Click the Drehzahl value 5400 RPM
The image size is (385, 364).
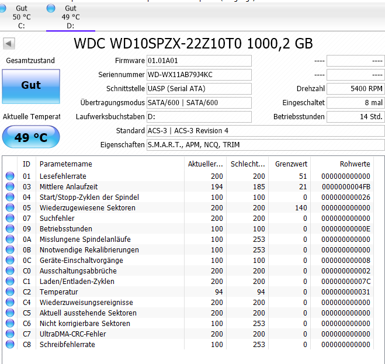pyautogui.click(x=356, y=89)
